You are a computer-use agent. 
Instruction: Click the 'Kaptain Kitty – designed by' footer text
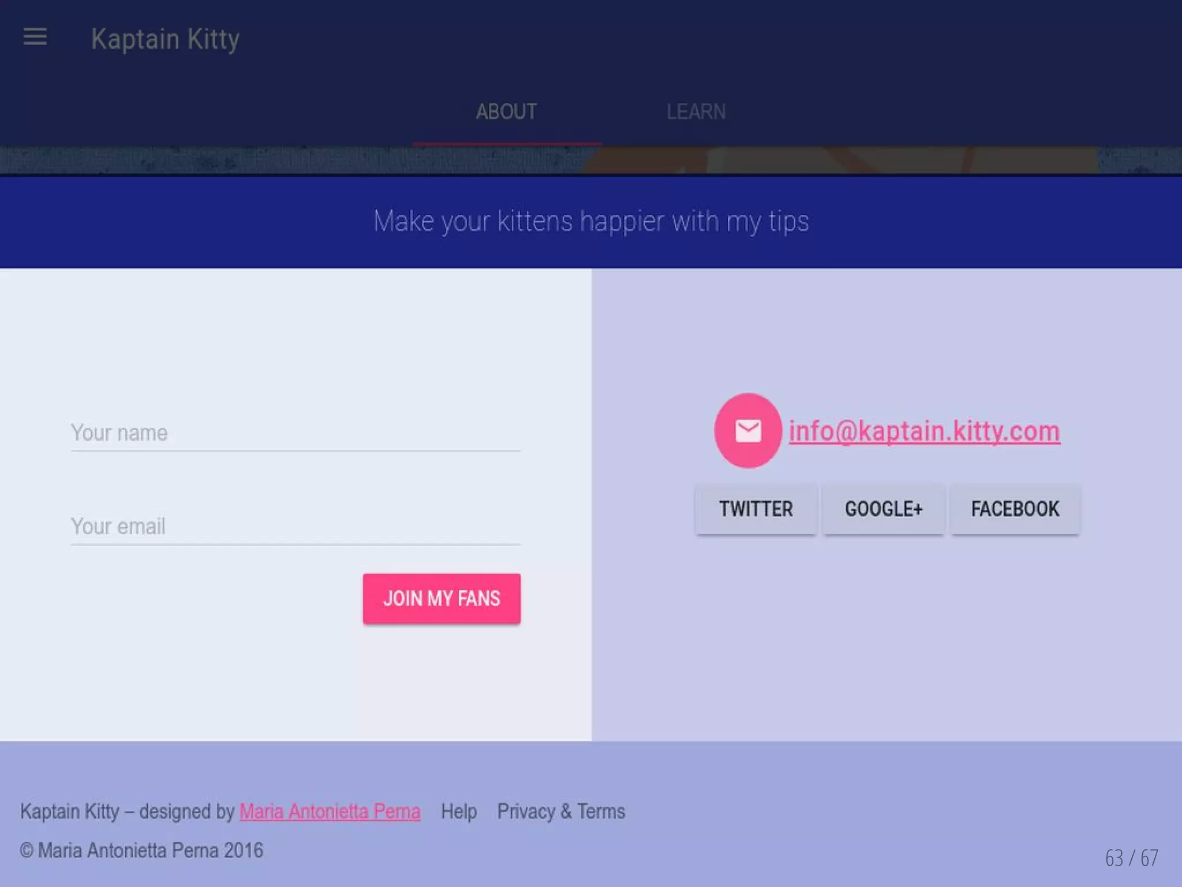127,811
